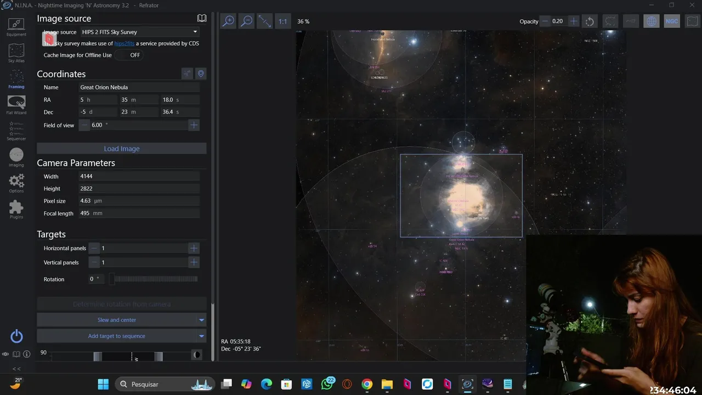This screenshot has height=395, width=702.
Task: Open Microsoft Edge from the taskbar
Action: [x=267, y=384]
